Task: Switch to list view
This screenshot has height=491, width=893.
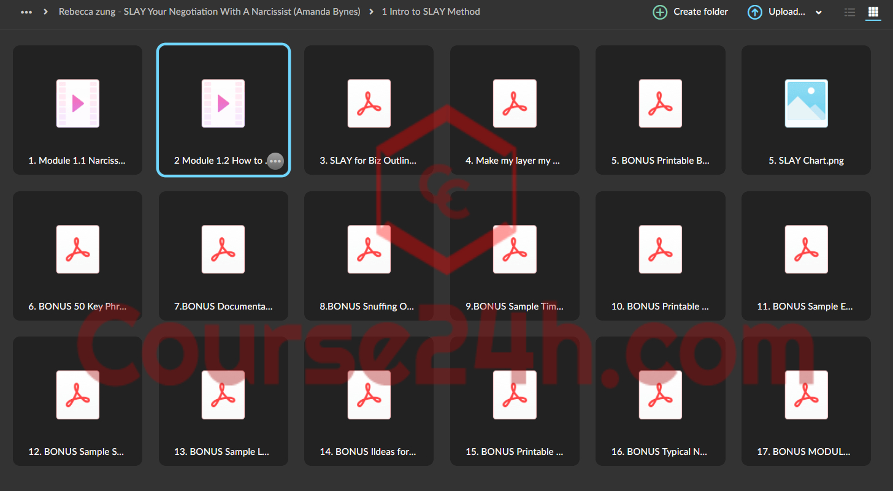Action: click(x=849, y=12)
